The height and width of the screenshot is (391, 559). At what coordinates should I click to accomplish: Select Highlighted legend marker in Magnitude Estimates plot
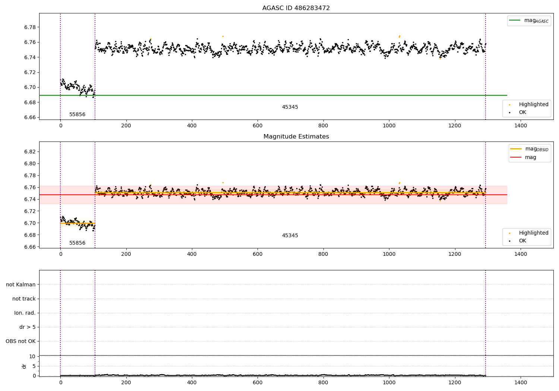coord(509,233)
